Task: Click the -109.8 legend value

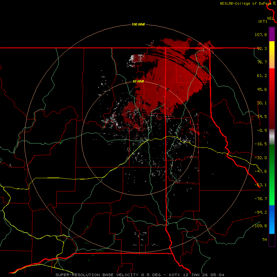Action: (260, 226)
